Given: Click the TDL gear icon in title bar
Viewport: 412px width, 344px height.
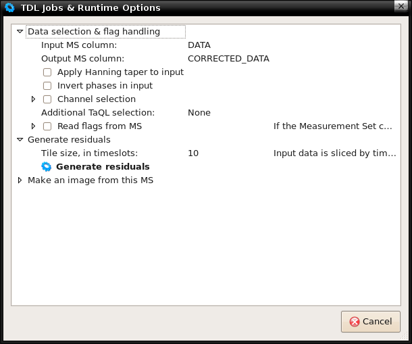Looking at the screenshot, I should point(9,7).
